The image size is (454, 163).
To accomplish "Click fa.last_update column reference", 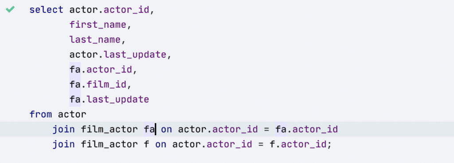I will pyautogui.click(x=109, y=99).
